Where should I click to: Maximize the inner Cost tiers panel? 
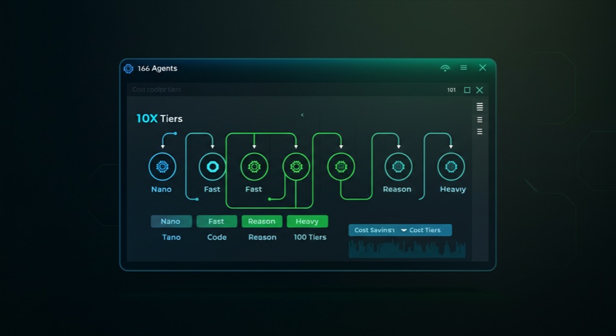point(467,90)
